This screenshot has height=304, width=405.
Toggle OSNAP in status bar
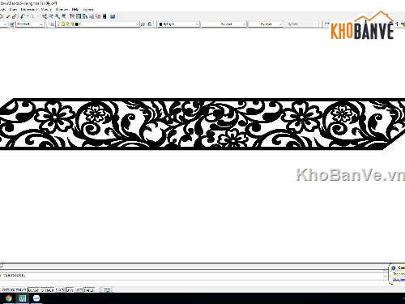pos(34,290)
